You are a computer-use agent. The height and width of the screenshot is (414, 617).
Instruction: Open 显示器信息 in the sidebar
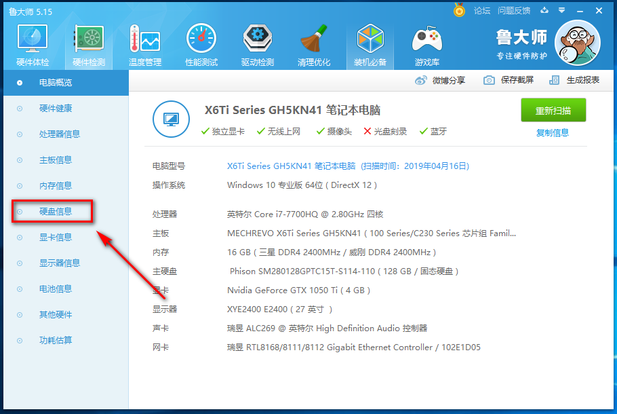point(60,263)
